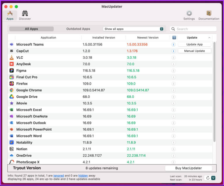Viewport: 224px width, 186px height.
Task: Select the Microsoft Teams app icon
Action: click(x=12, y=44)
